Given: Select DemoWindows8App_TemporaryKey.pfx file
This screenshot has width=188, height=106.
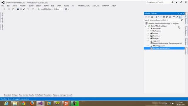Looking at the screenshot, I should point(168,43).
